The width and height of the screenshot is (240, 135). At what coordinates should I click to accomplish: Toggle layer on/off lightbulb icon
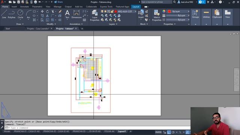click(x=102, y=12)
